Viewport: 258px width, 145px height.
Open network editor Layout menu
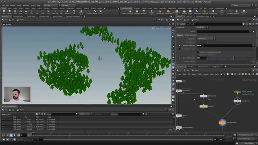coord(206,74)
